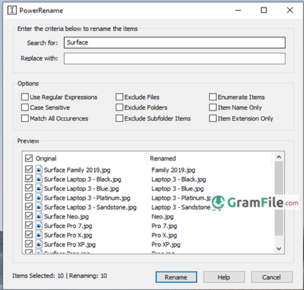Minimize the PowerRename window
304x290 pixels.
click(238, 10)
